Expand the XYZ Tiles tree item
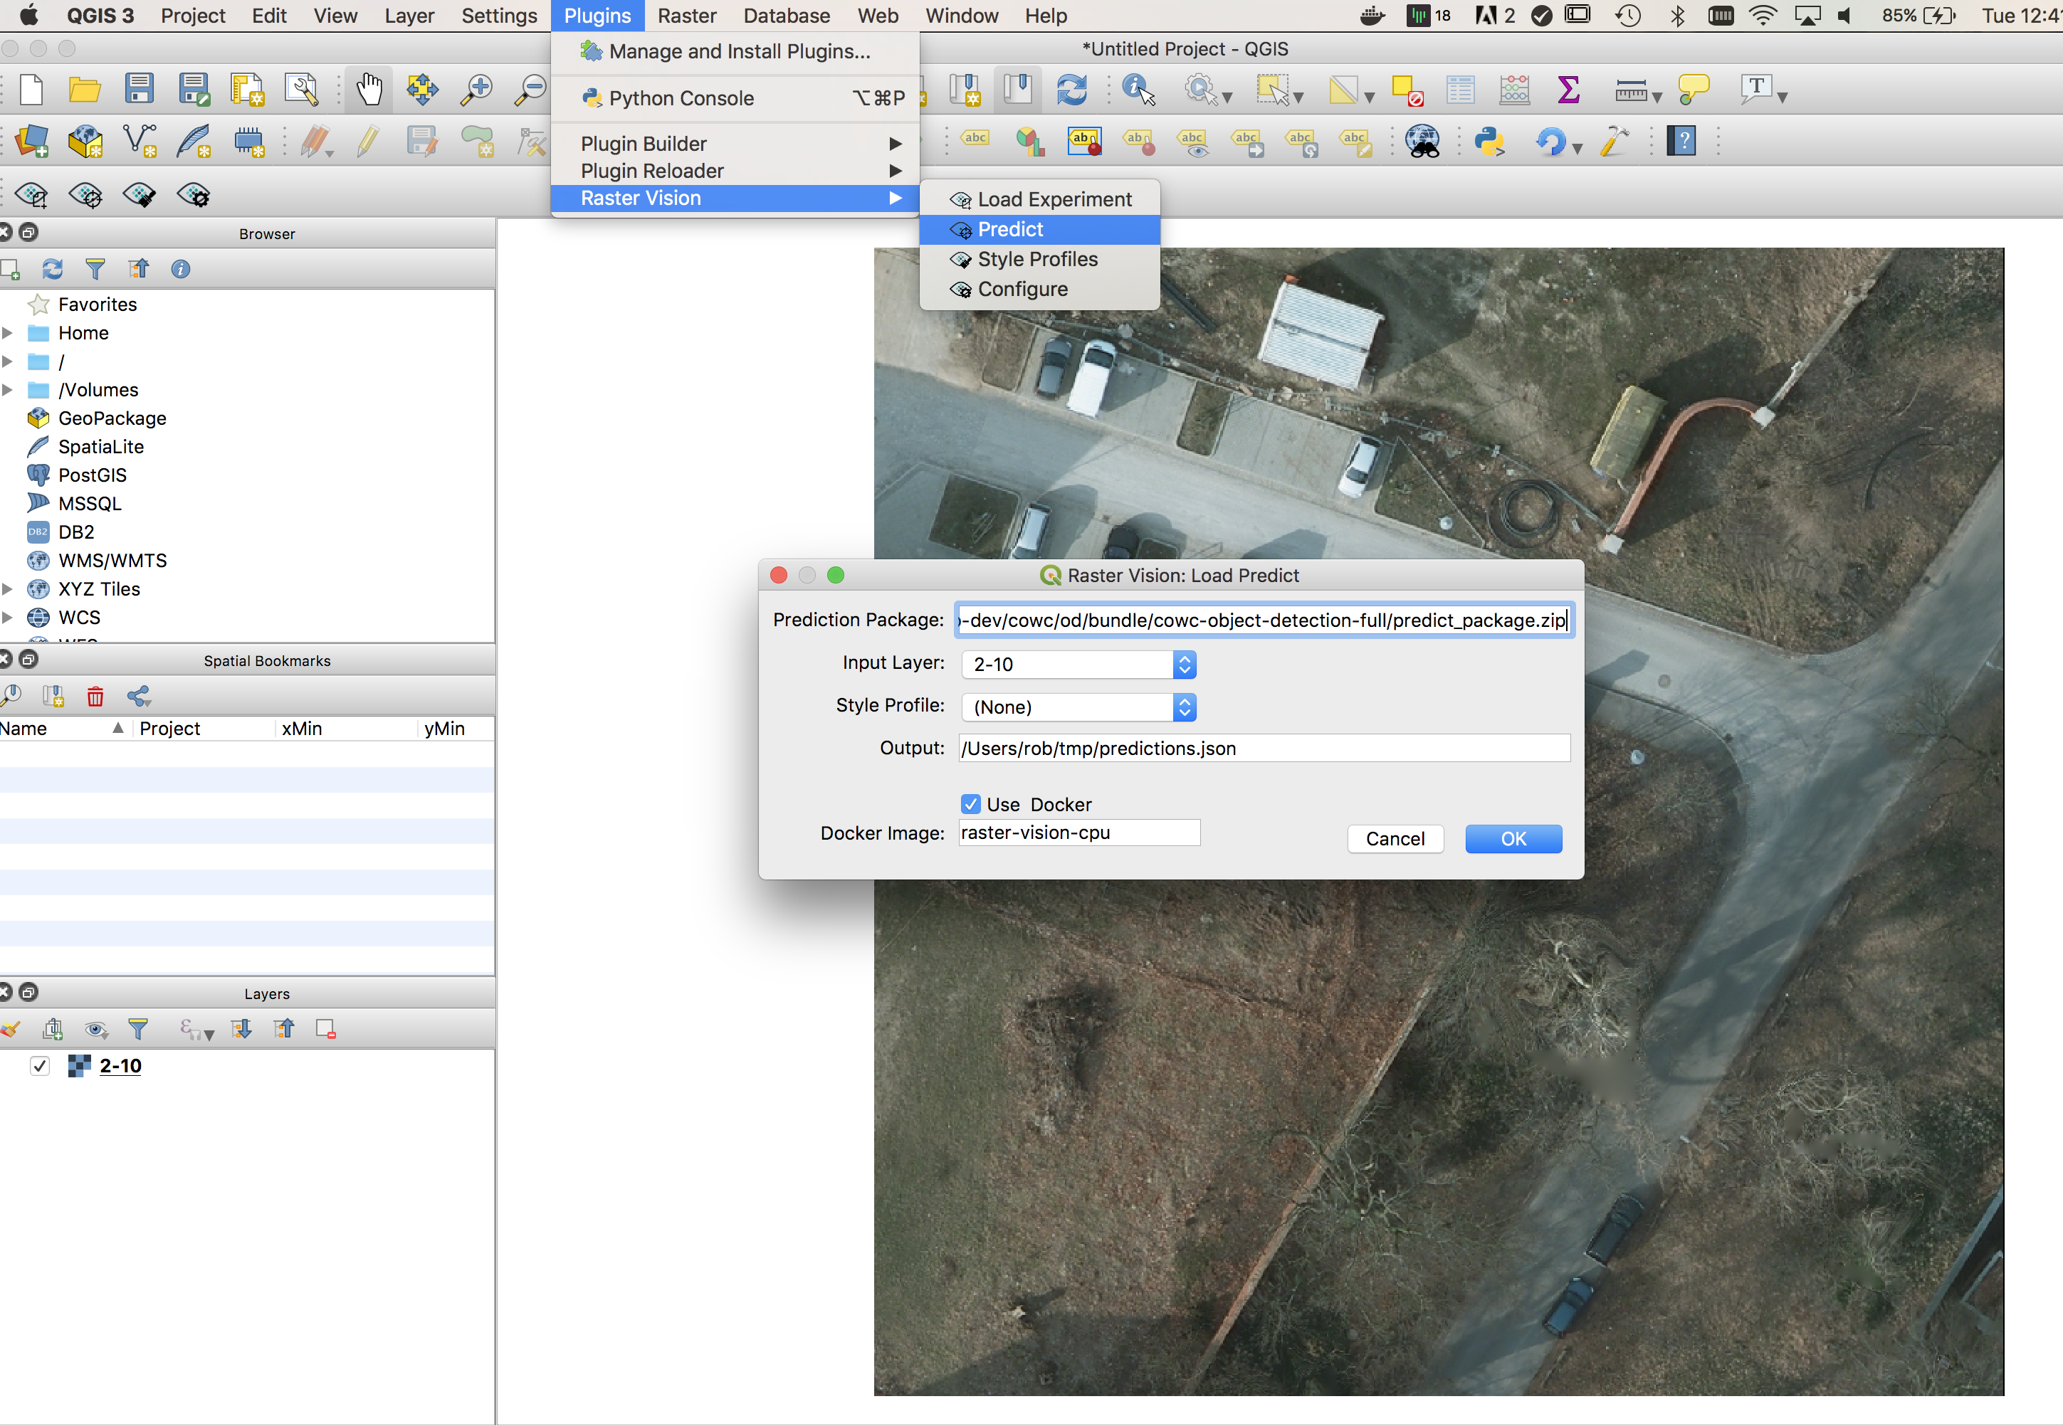2063x1426 pixels. point(8,590)
